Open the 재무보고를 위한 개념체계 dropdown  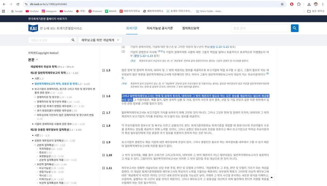click(x=100, y=40)
